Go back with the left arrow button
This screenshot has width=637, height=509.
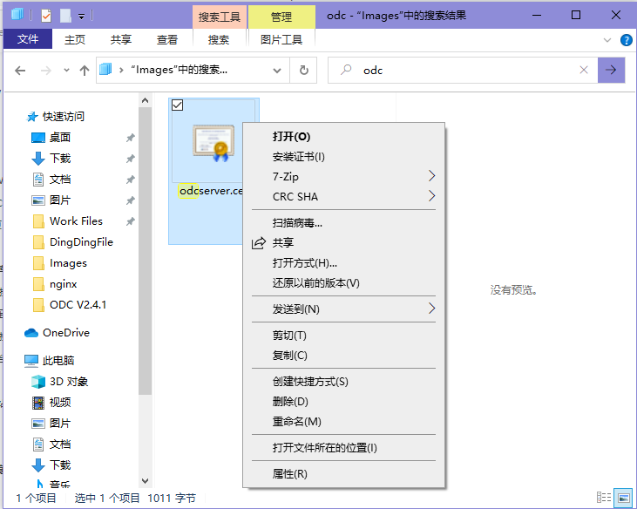pyautogui.click(x=20, y=71)
